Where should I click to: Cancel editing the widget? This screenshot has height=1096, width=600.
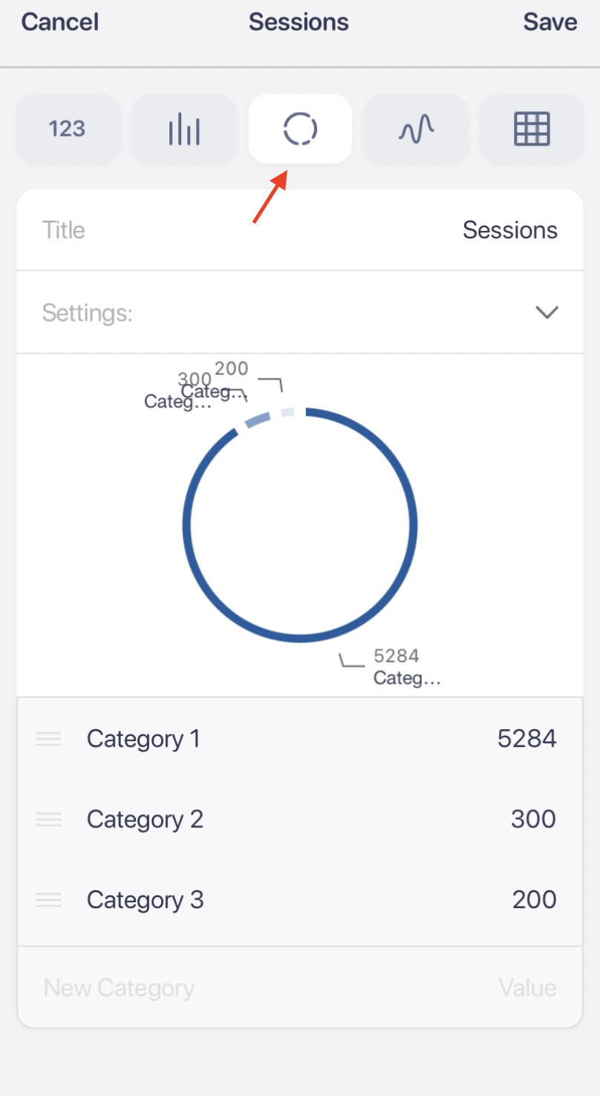[x=59, y=22]
